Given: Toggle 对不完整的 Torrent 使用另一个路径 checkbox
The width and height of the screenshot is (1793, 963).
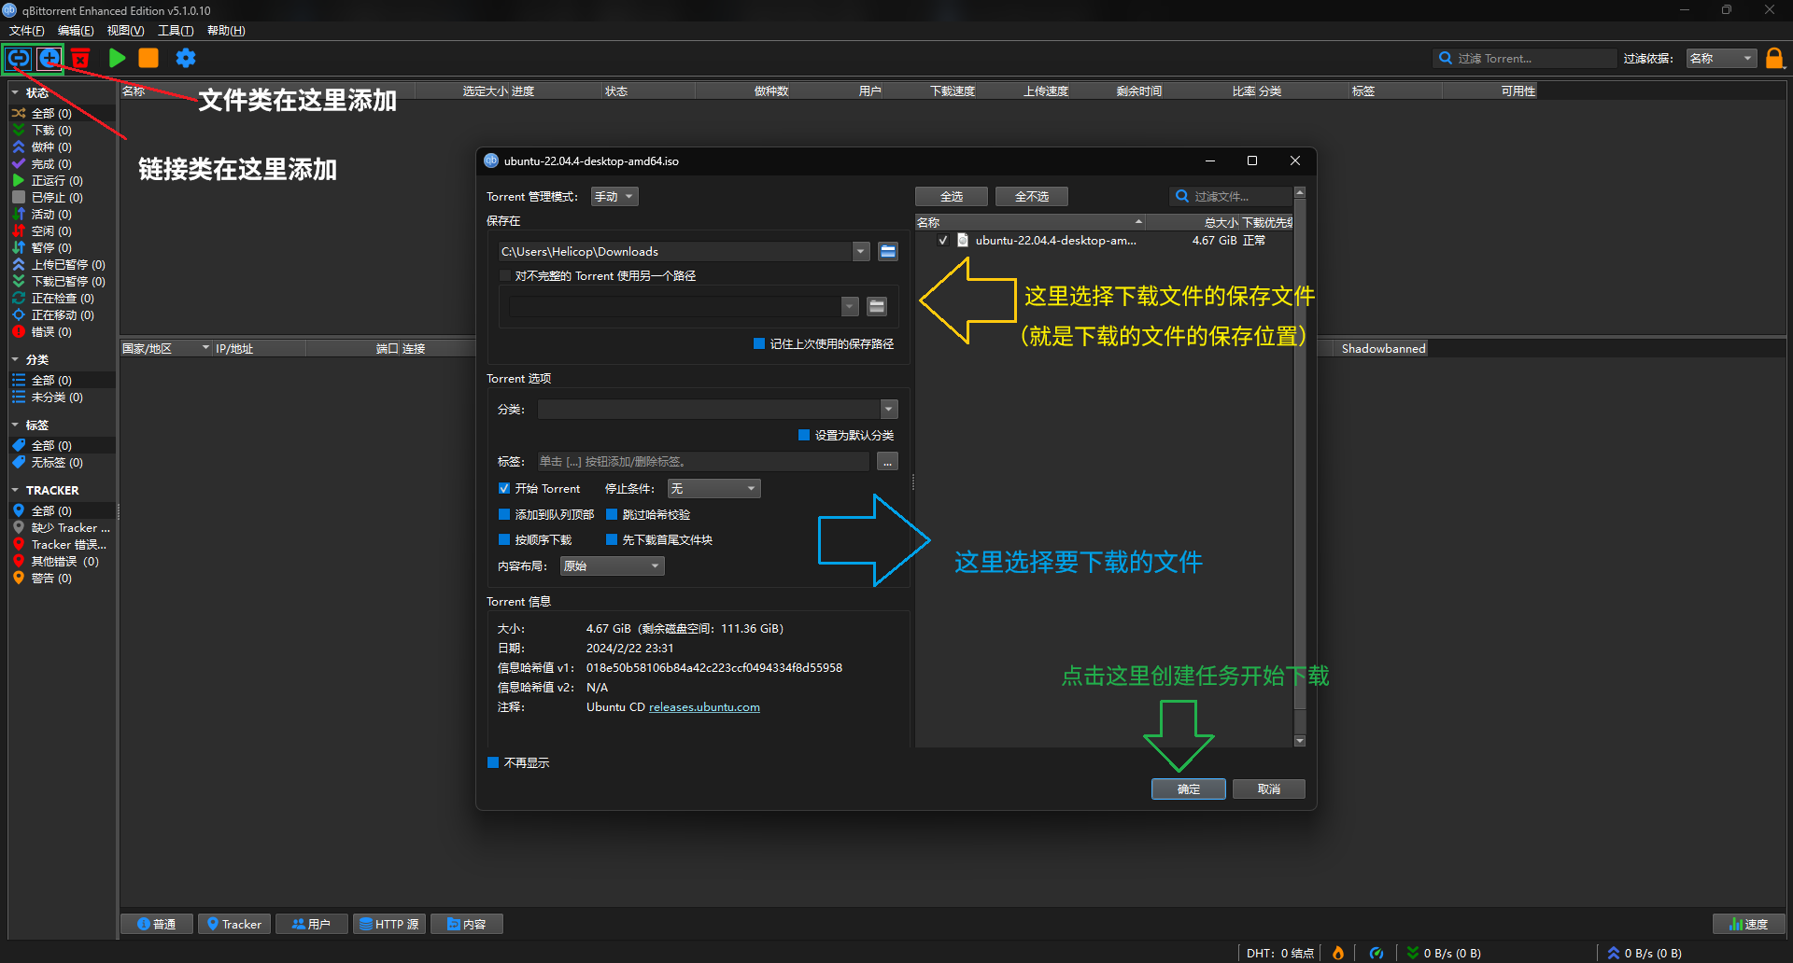Looking at the screenshot, I should 505,275.
